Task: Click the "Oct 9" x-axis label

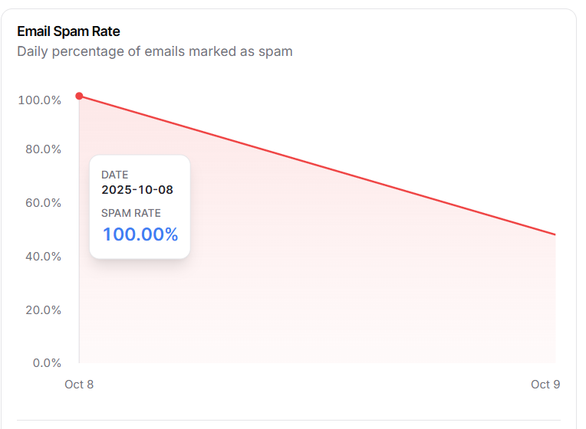Action: 545,385
